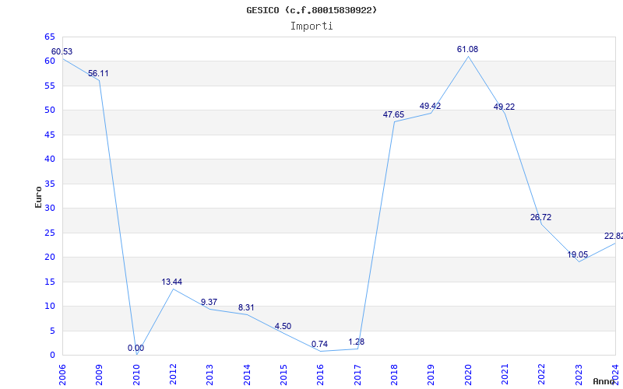Click y-axis value 50
623x389 pixels.
tap(50, 110)
